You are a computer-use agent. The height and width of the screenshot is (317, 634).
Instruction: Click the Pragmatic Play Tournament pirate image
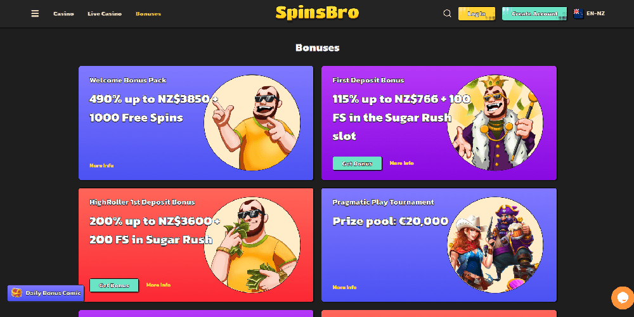tap(495, 245)
